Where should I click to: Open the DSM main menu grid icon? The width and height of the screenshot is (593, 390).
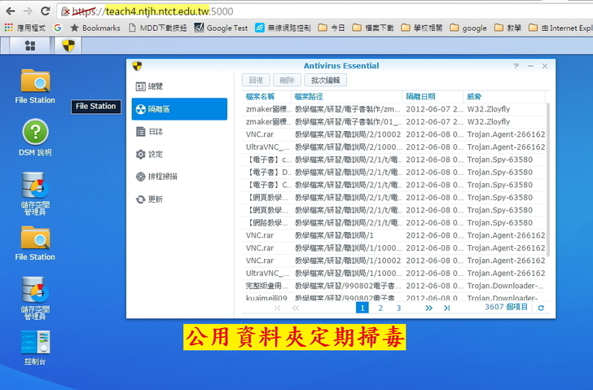coord(30,45)
